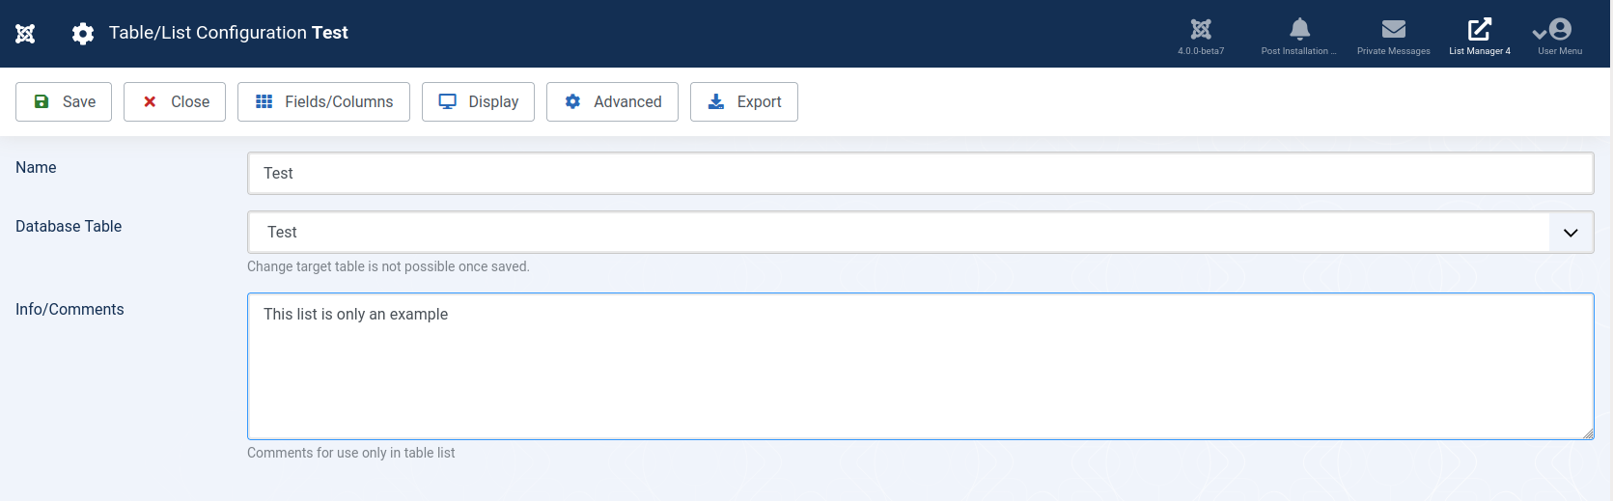
Task: Save the table configuration
Action: 64,101
